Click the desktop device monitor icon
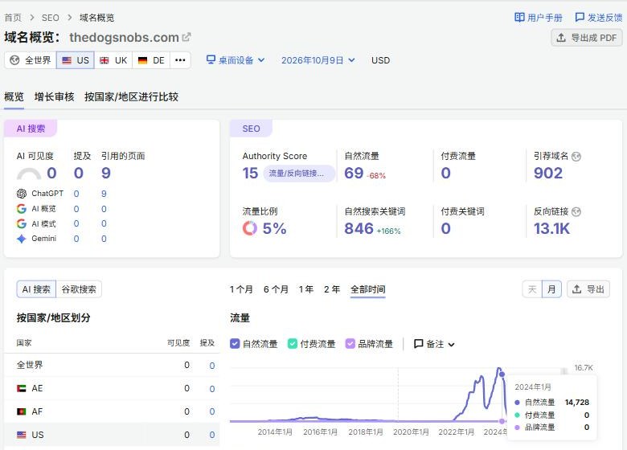627x450 pixels. coord(211,59)
